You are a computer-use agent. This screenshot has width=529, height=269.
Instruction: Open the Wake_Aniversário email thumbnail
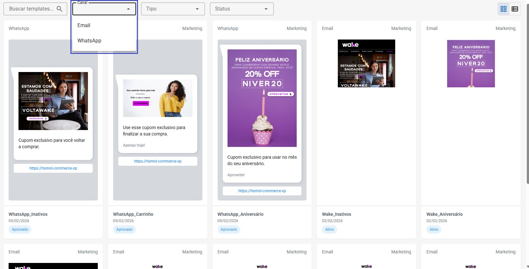click(x=471, y=63)
